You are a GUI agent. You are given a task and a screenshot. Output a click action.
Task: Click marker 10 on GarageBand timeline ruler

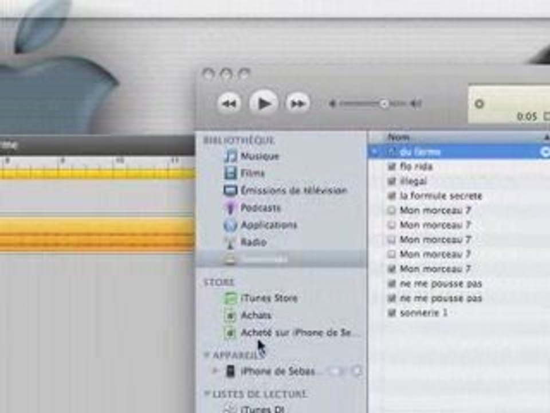[120, 161]
